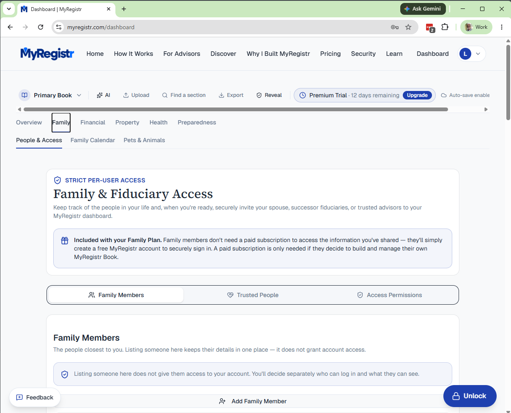Go to the Health tab

tap(158, 122)
